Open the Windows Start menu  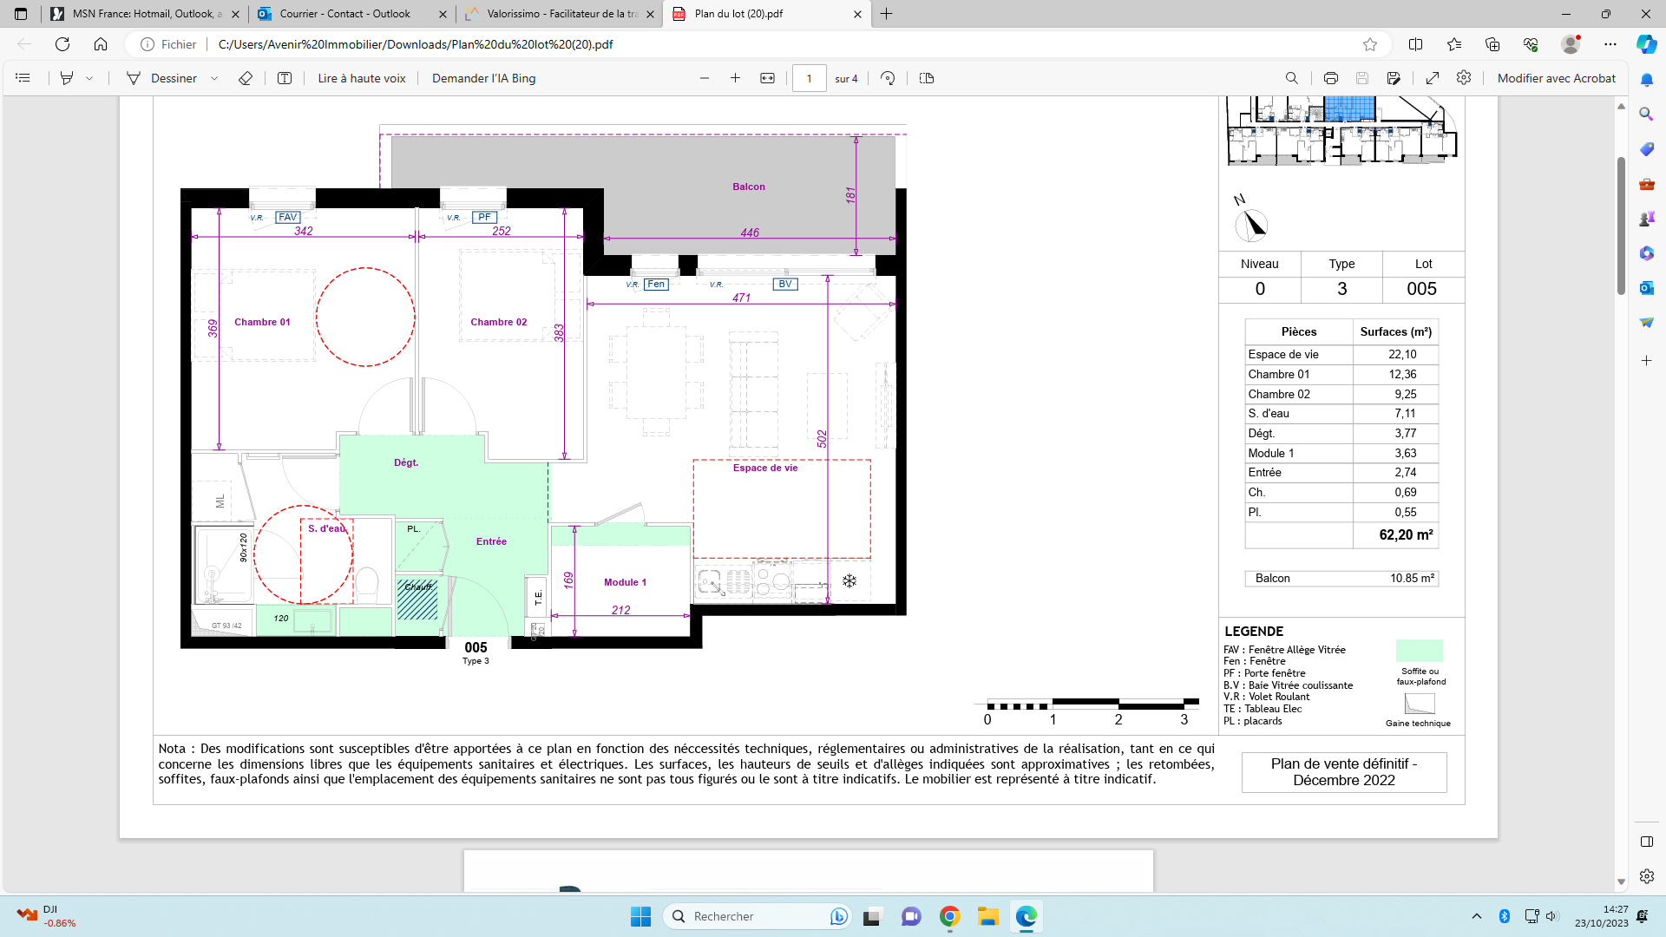coord(641,916)
